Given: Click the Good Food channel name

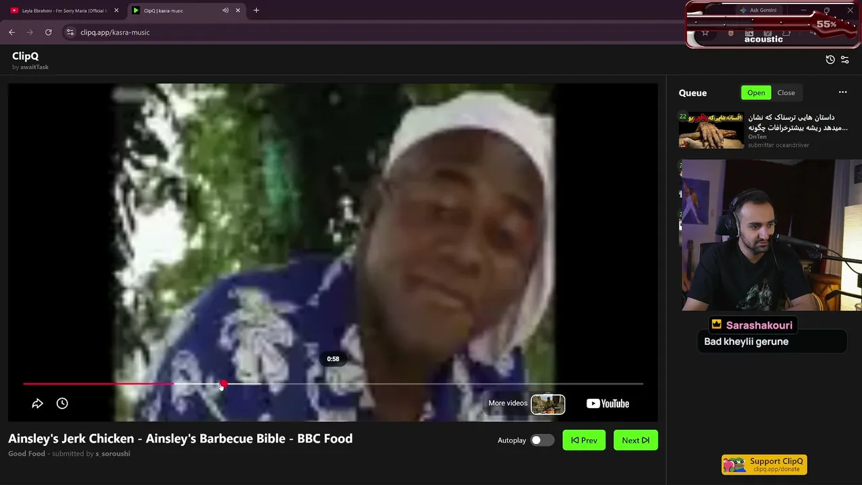Looking at the screenshot, I should [x=26, y=453].
